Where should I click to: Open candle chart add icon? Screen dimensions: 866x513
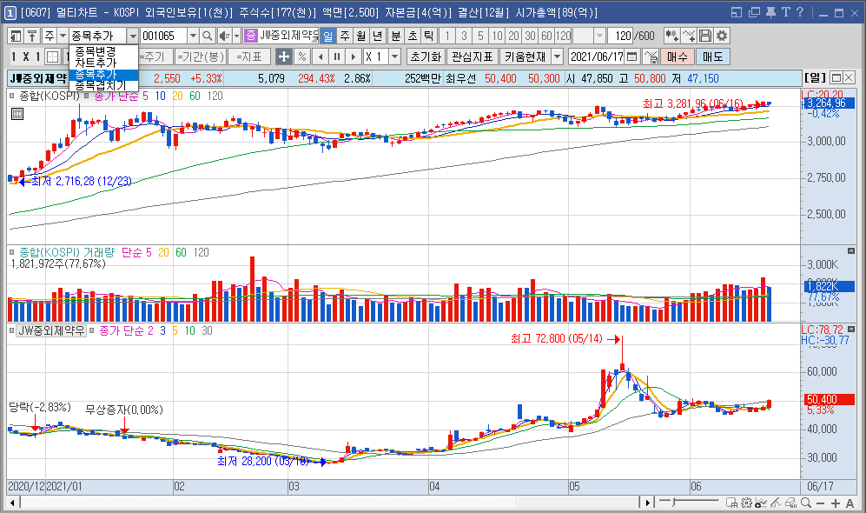(671, 36)
